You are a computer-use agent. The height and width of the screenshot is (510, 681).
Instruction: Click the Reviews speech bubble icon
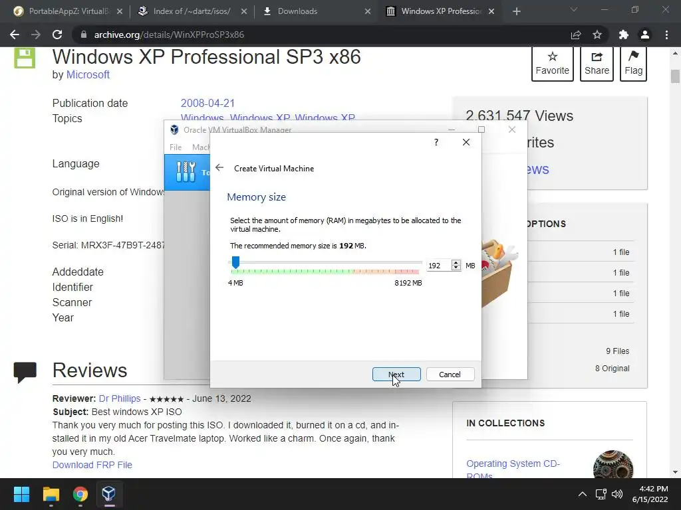point(25,373)
